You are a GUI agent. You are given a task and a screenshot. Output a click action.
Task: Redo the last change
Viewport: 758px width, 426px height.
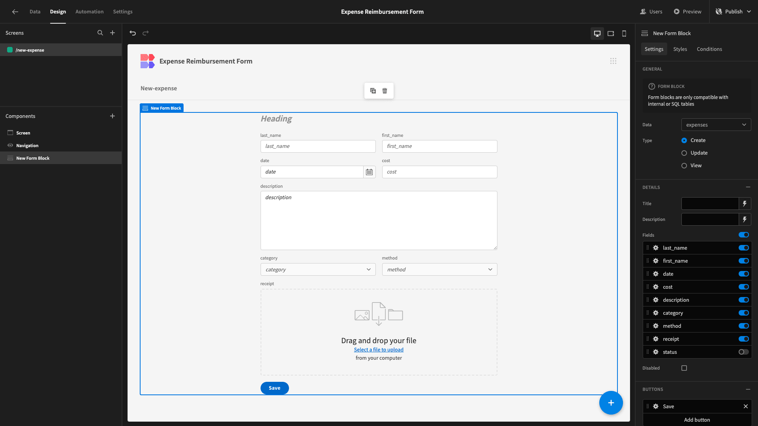pos(146,33)
